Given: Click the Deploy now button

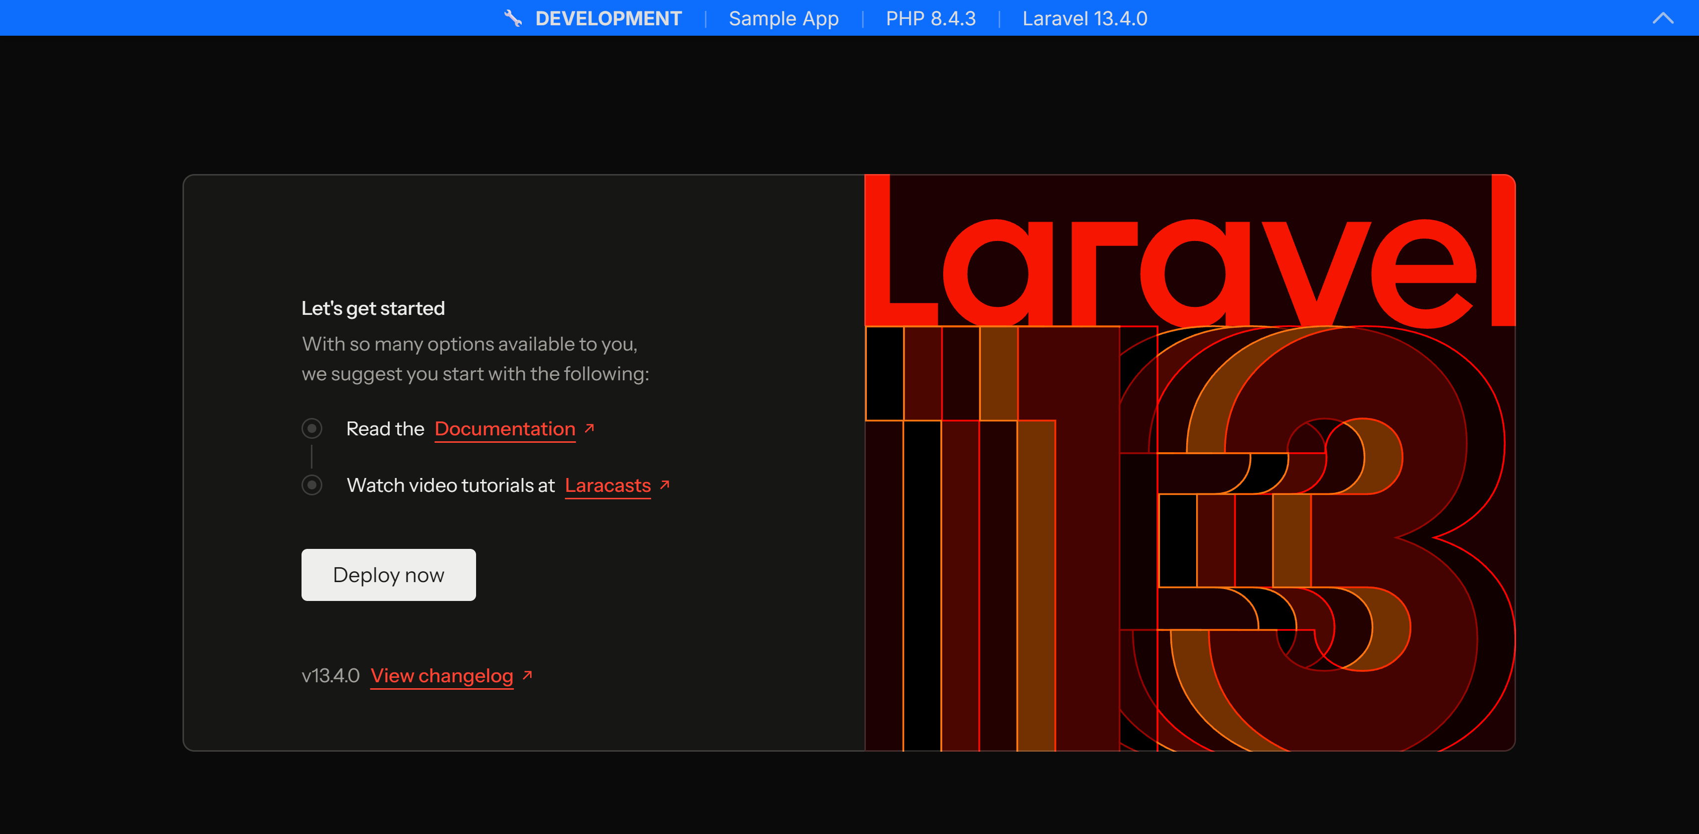Looking at the screenshot, I should [x=388, y=575].
